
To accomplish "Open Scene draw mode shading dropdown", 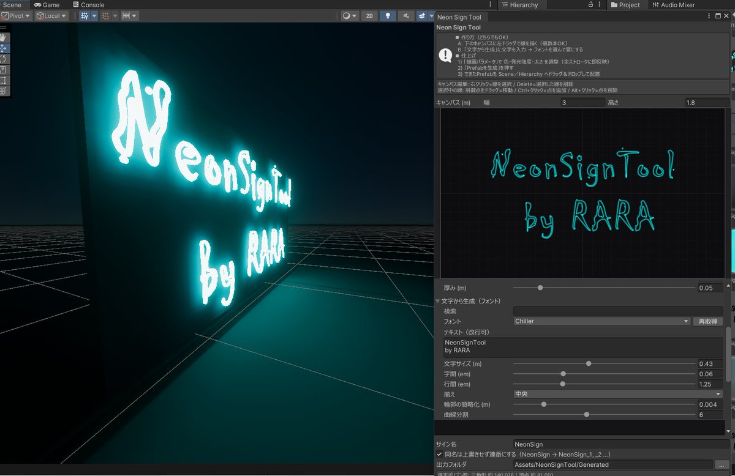I will click(x=350, y=16).
